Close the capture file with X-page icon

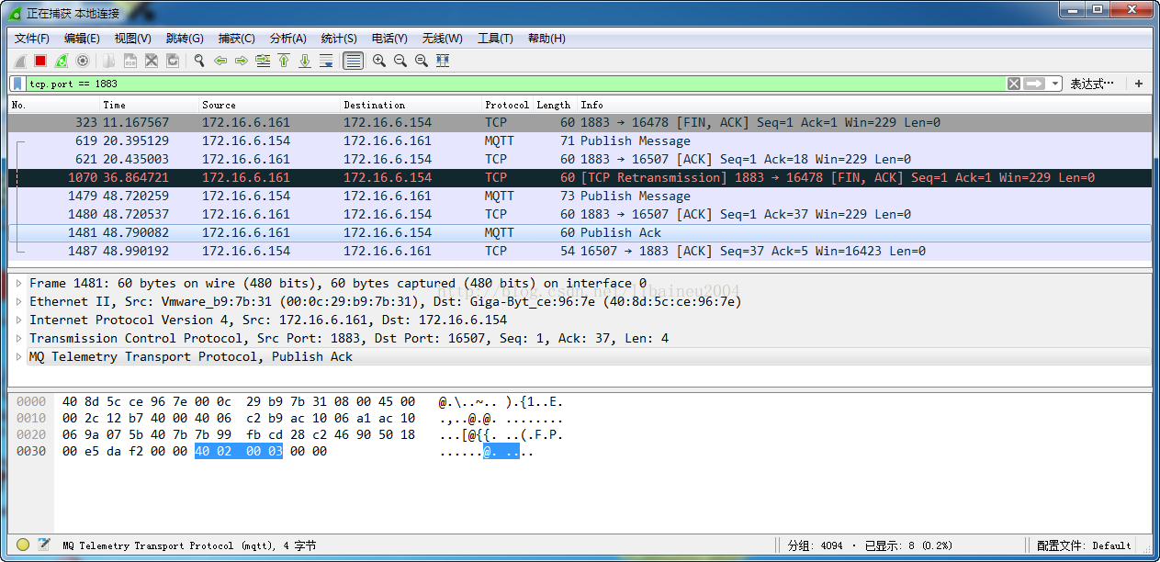tap(152, 61)
